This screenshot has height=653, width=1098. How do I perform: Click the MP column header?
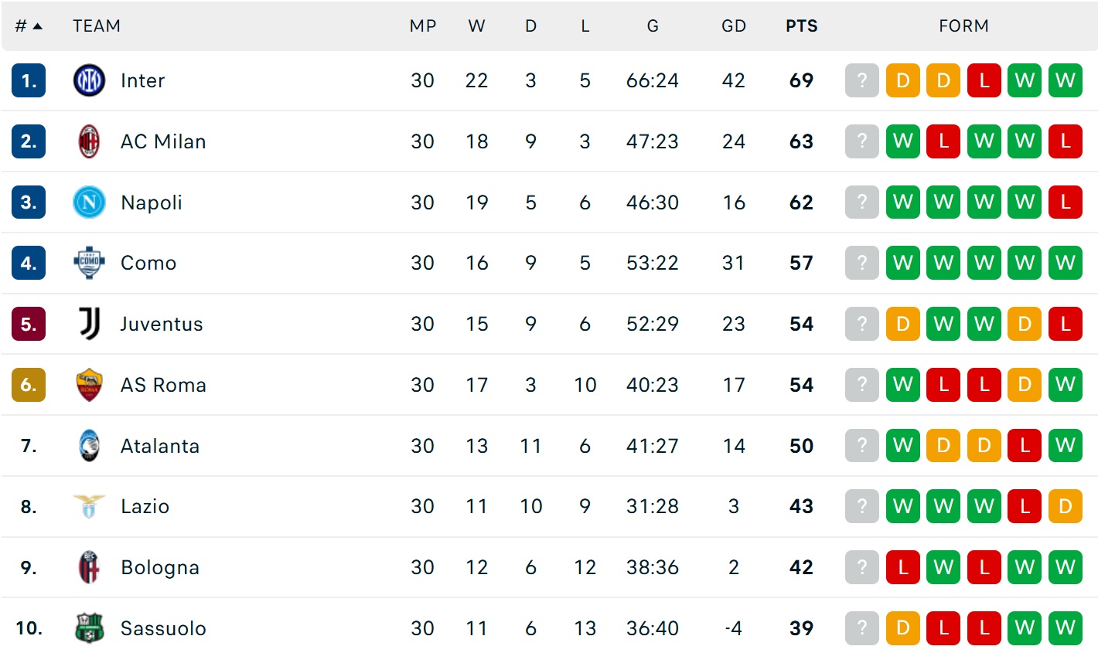(422, 26)
